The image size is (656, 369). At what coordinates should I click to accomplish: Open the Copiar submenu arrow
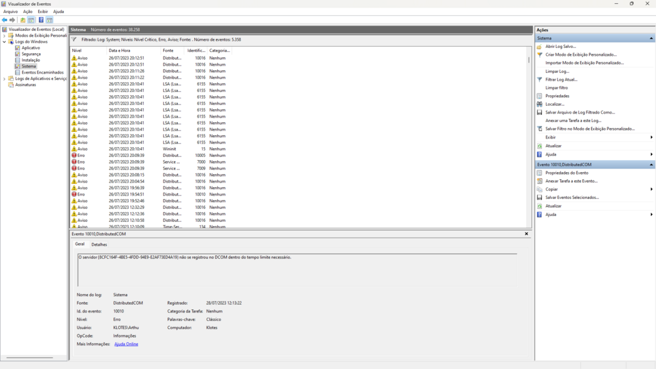tap(651, 189)
